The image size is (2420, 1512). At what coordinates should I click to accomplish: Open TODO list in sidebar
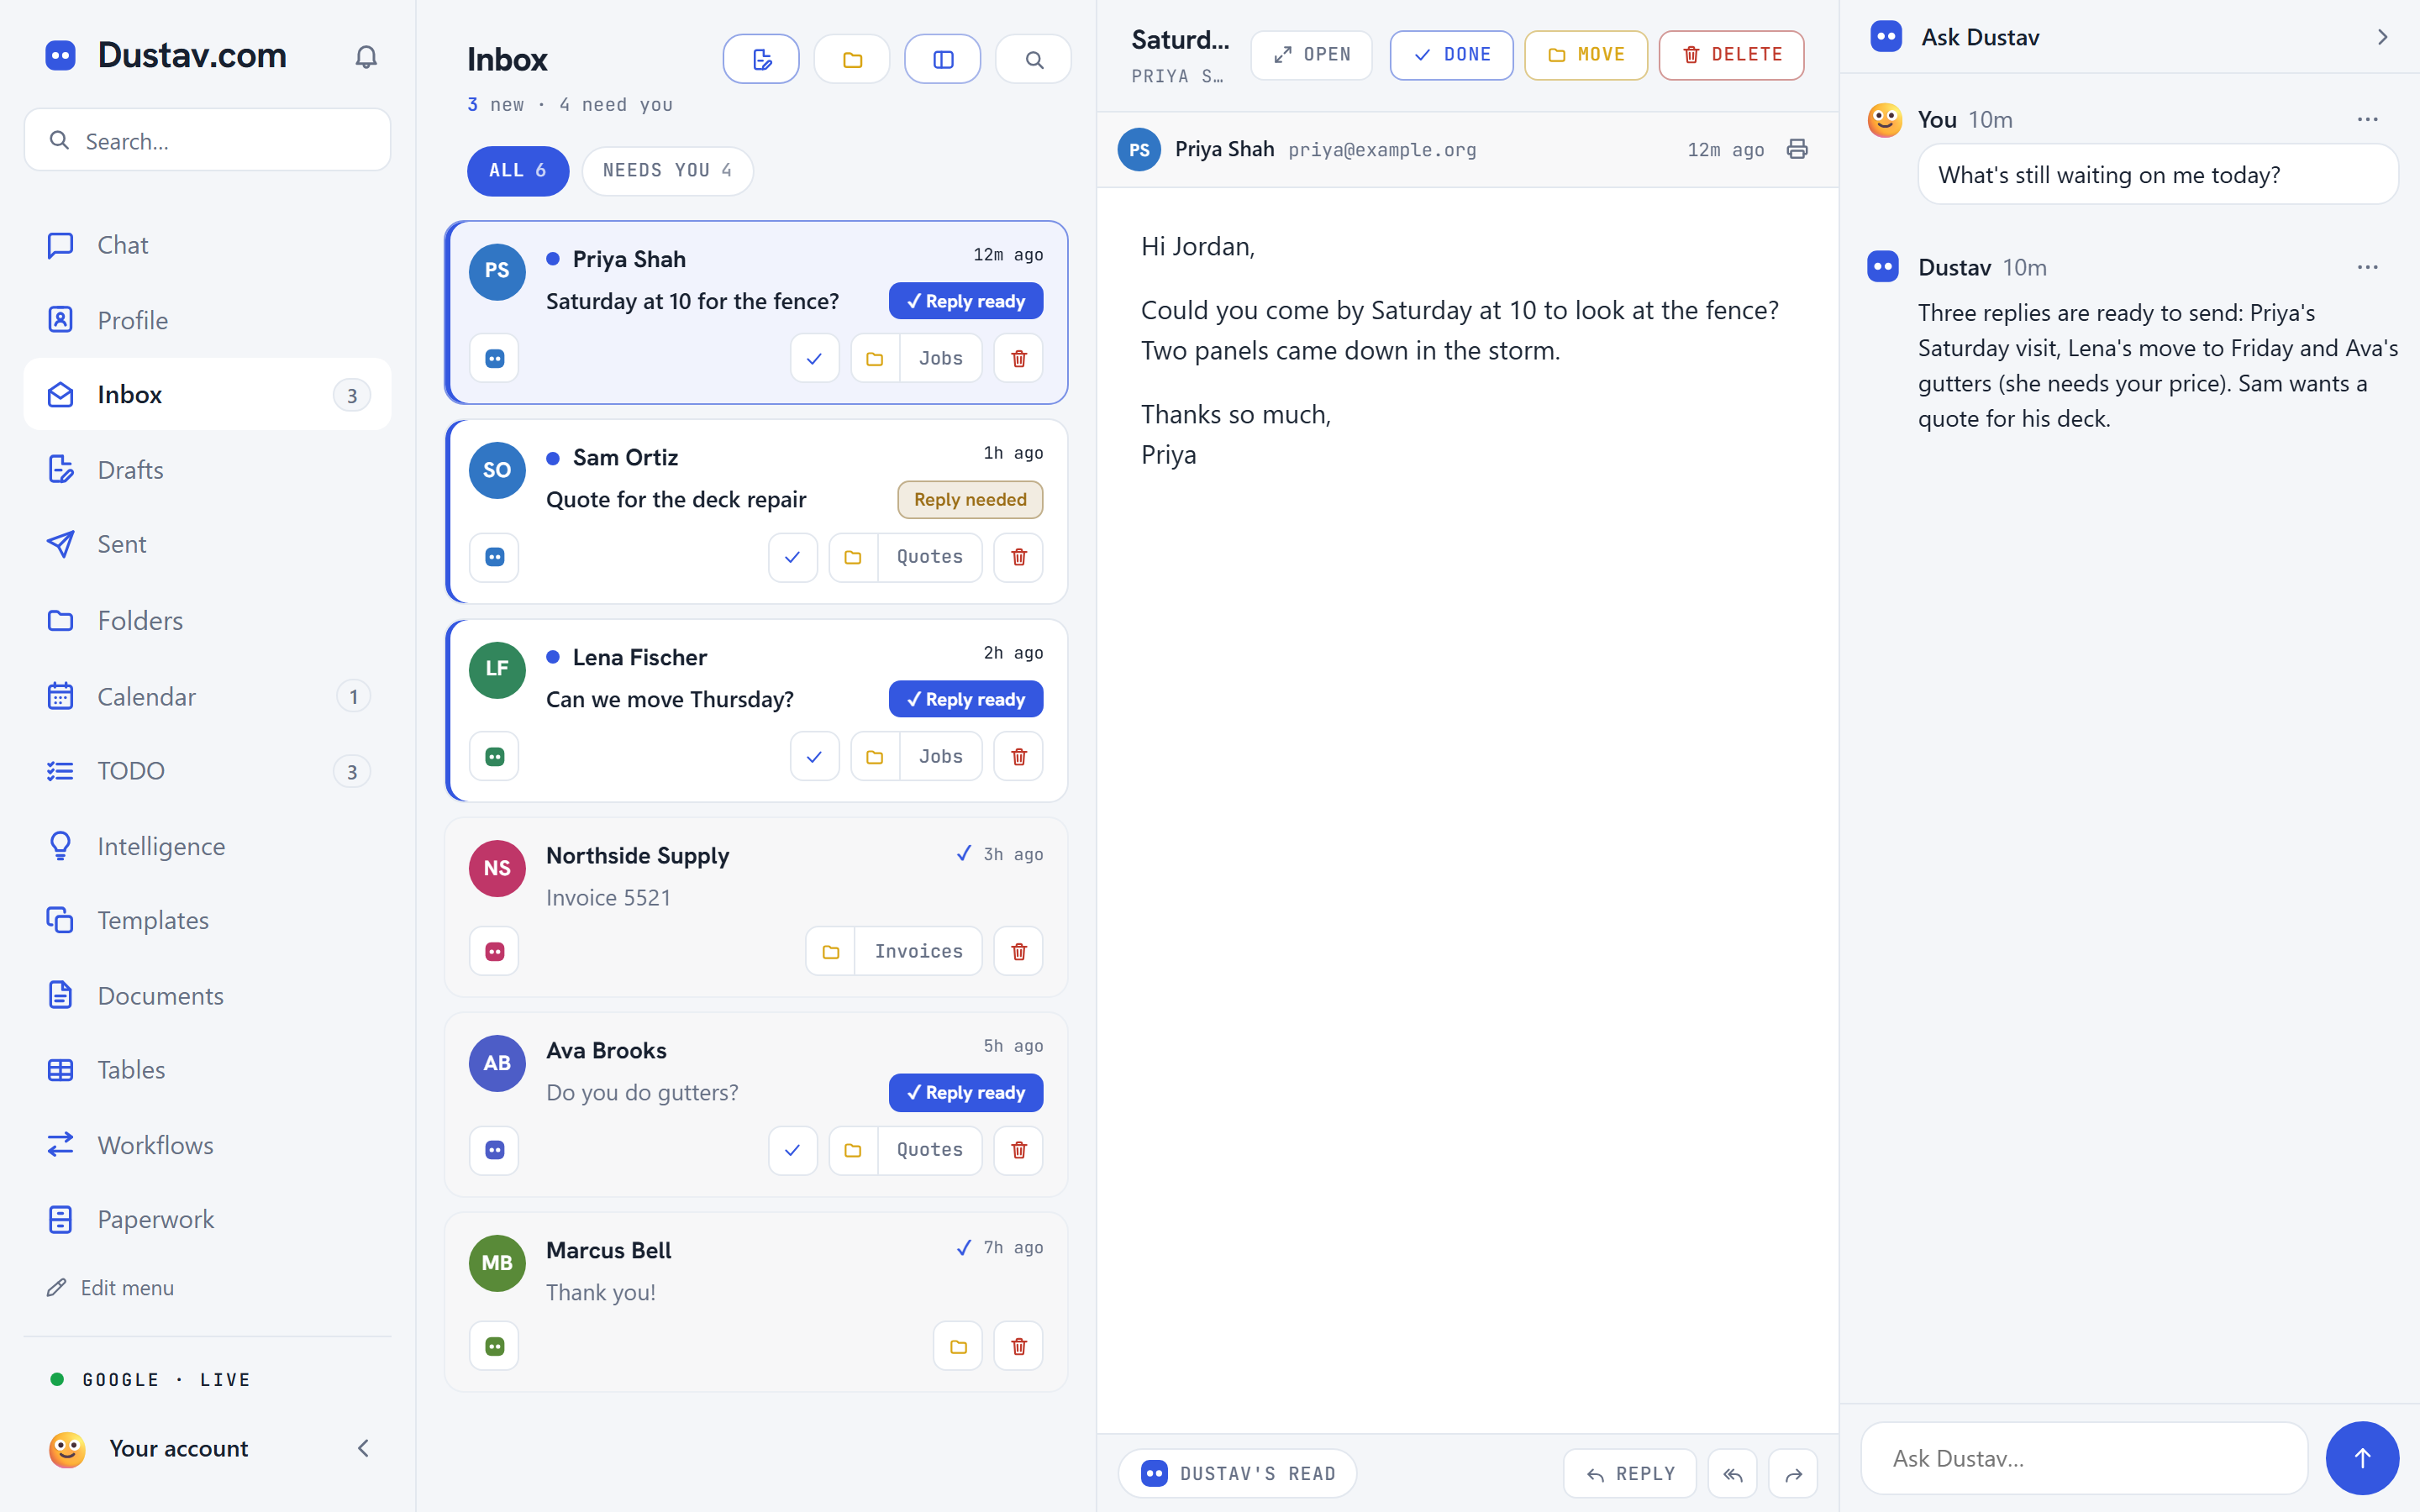[x=207, y=770]
